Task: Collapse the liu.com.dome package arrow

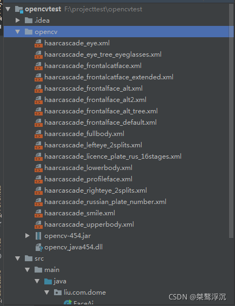Action: (47, 293)
